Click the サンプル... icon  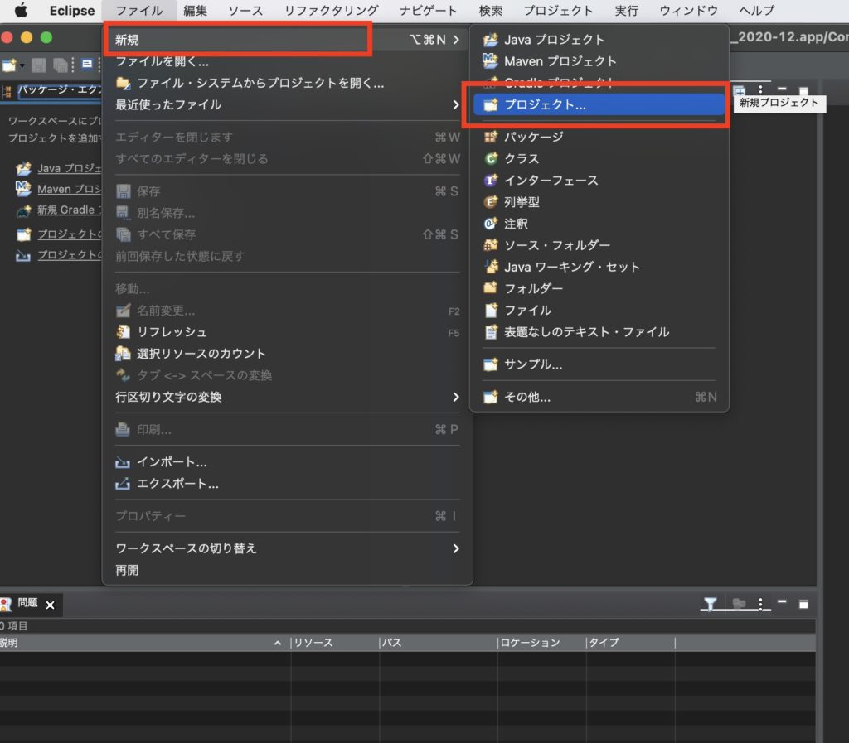[491, 364]
